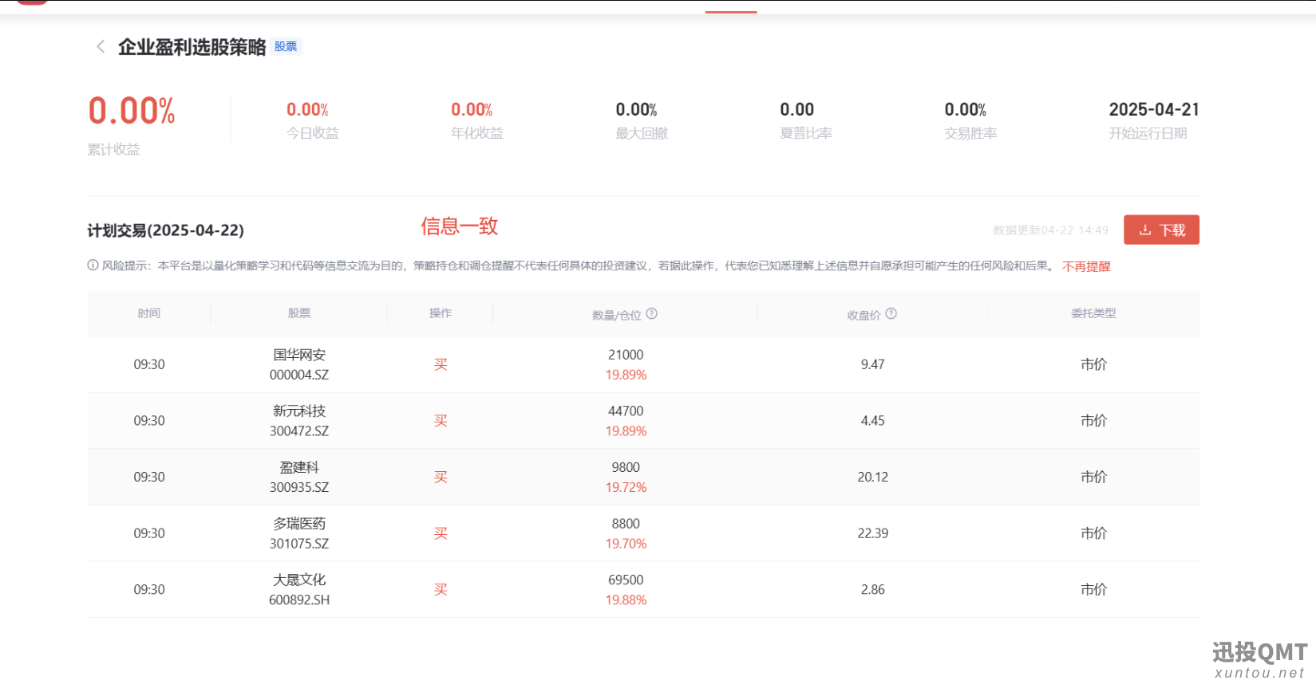Image resolution: width=1316 pixels, height=688 pixels.
Task: Click the info icon before 风险提示
Action: (x=93, y=265)
